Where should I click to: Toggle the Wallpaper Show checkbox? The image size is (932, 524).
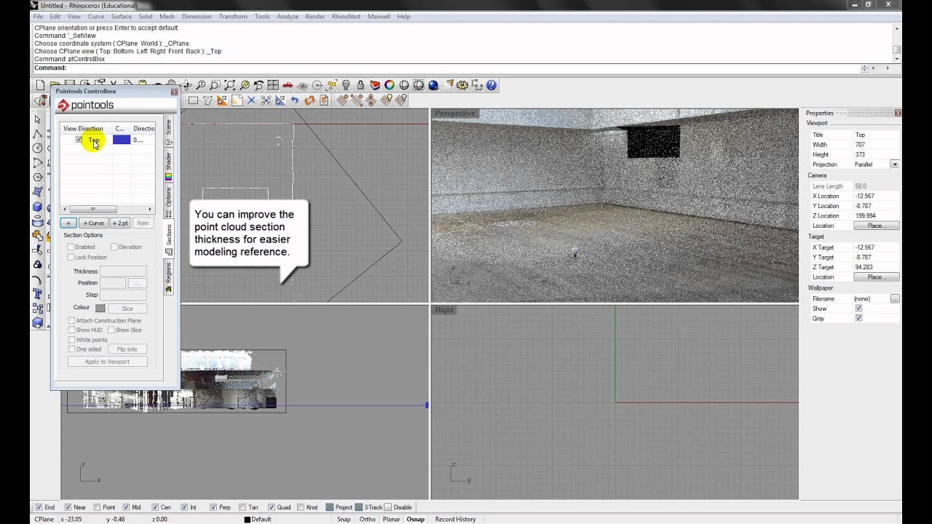[858, 309]
